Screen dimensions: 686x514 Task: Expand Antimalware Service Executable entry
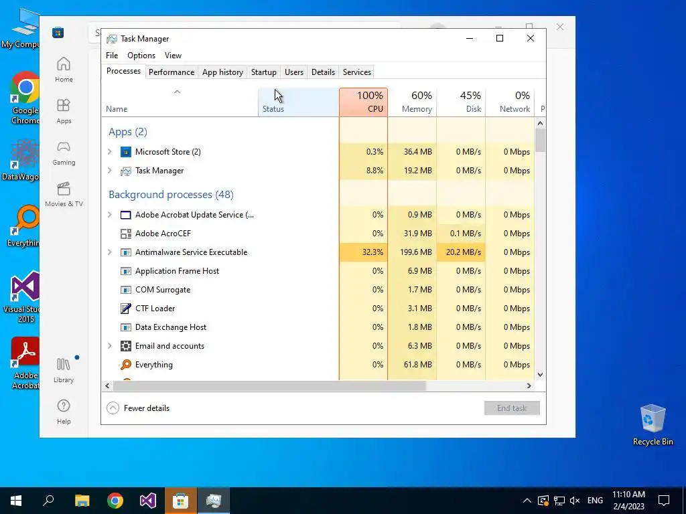(110, 252)
